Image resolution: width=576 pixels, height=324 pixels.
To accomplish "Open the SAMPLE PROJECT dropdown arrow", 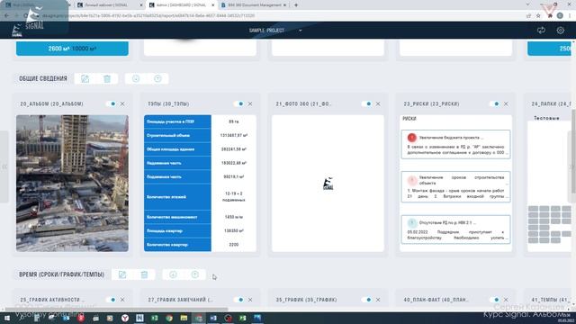I will point(300,31).
